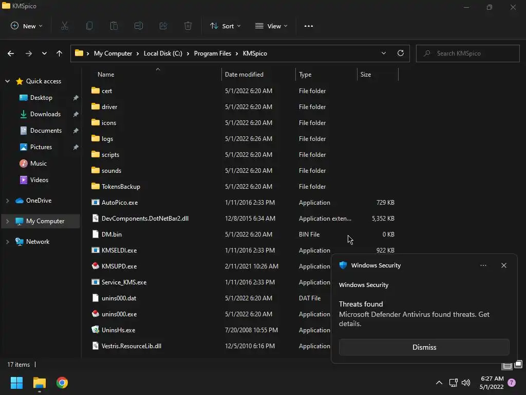Go back with the left arrow

pyautogui.click(x=11, y=53)
